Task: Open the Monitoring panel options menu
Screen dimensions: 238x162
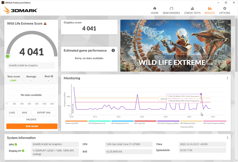Action: (227, 78)
